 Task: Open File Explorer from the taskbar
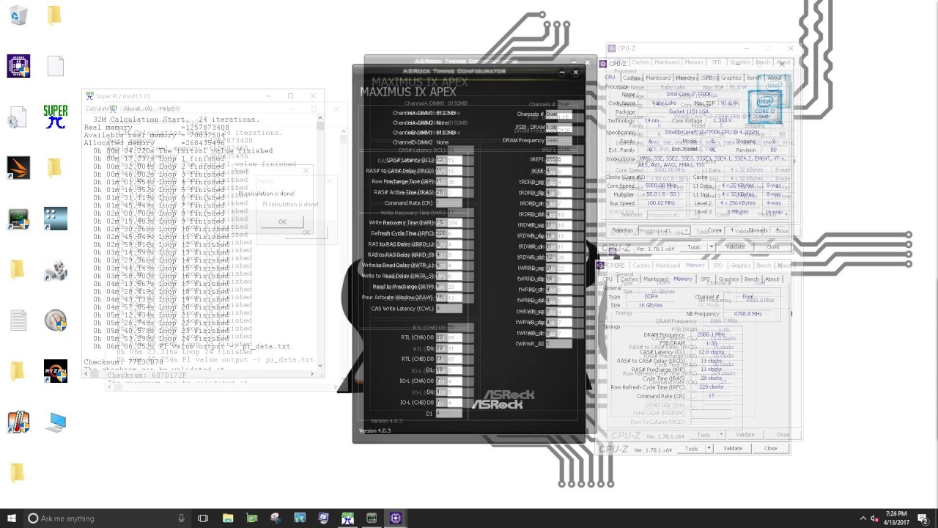point(228,518)
